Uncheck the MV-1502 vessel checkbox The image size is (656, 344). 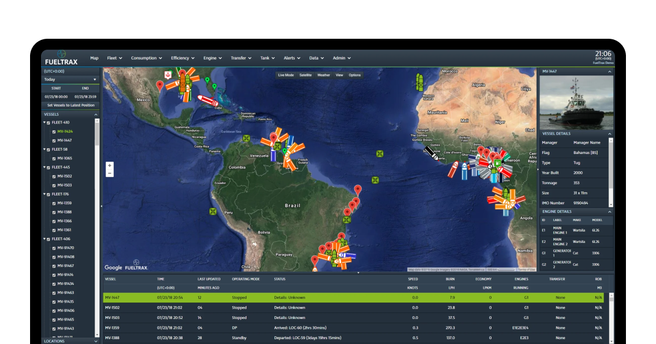pos(54,176)
